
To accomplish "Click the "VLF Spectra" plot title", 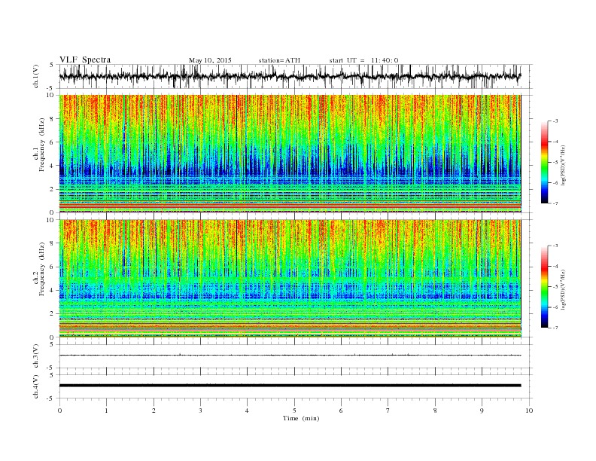I will click(85, 60).
